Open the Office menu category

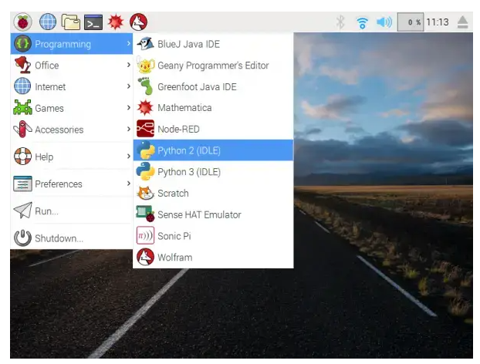click(x=71, y=65)
